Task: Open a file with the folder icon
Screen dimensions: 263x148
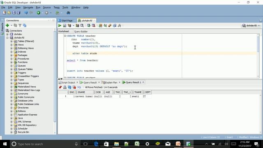Action: click(9, 13)
